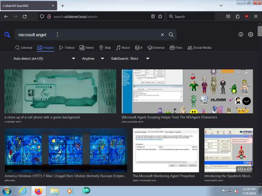Screen dimensions: 262x196
Task: Select the Images category tab
Action: tap(46, 48)
